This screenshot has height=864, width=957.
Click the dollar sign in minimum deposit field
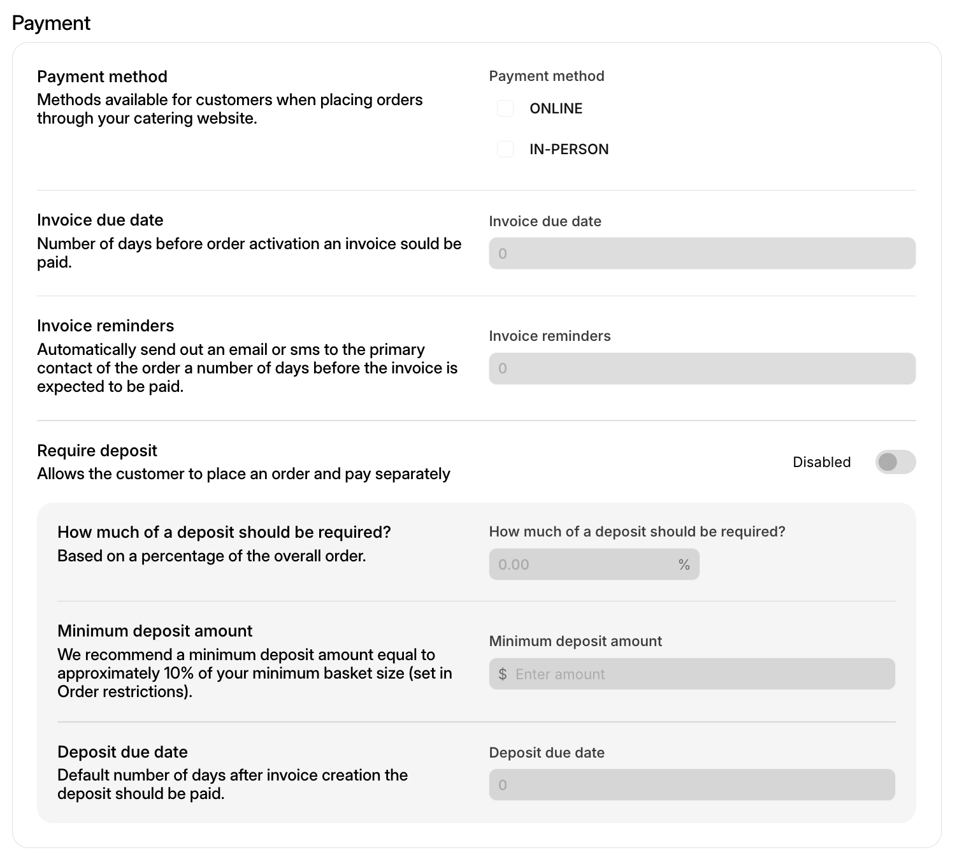click(503, 674)
